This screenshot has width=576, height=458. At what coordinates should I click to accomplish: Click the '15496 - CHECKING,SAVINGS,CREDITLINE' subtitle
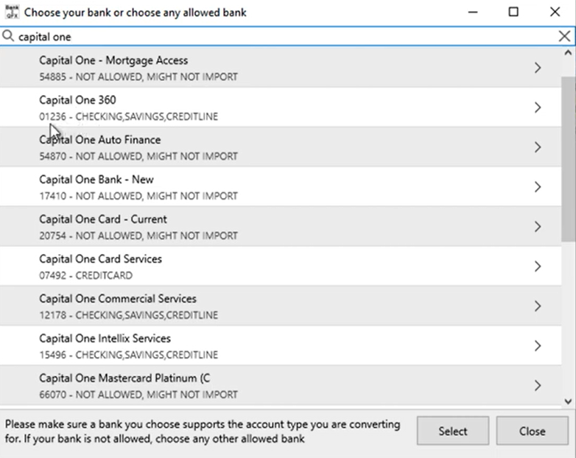coord(129,355)
